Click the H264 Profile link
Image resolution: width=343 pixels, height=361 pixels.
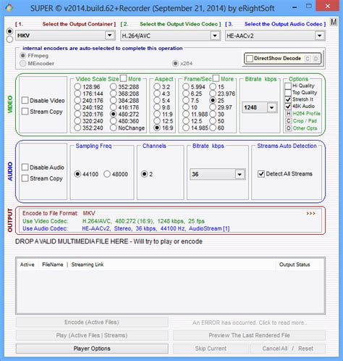[x=306, y=114]
